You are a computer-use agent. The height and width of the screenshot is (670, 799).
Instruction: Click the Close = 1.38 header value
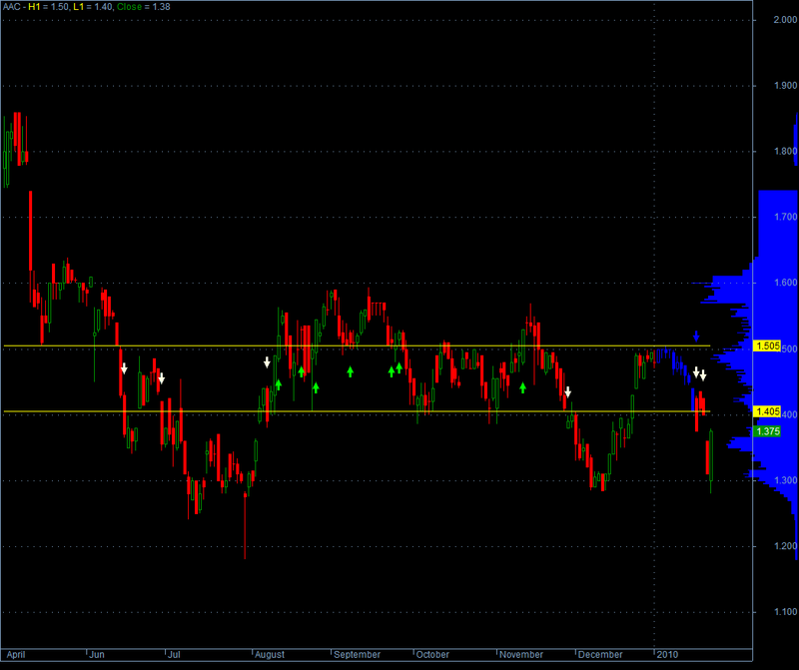(144, 7)
